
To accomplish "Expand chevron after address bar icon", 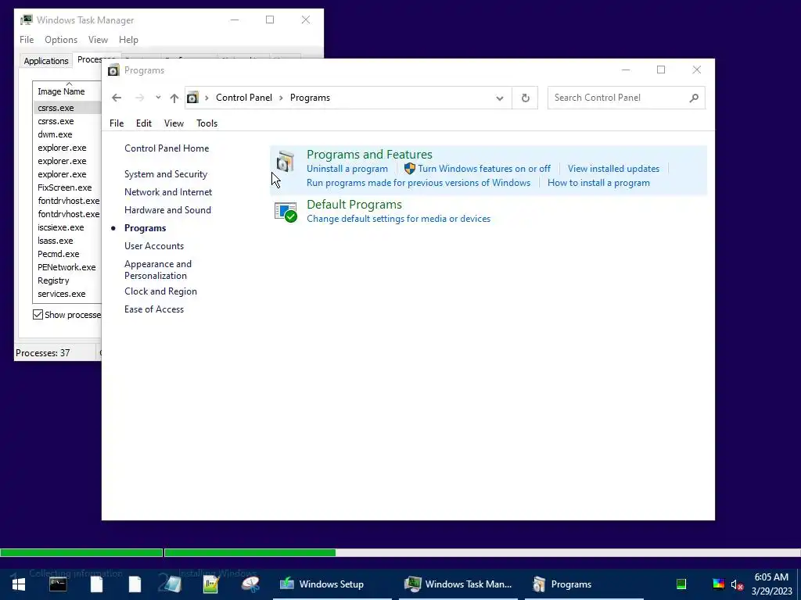I will tap(207, 98).
